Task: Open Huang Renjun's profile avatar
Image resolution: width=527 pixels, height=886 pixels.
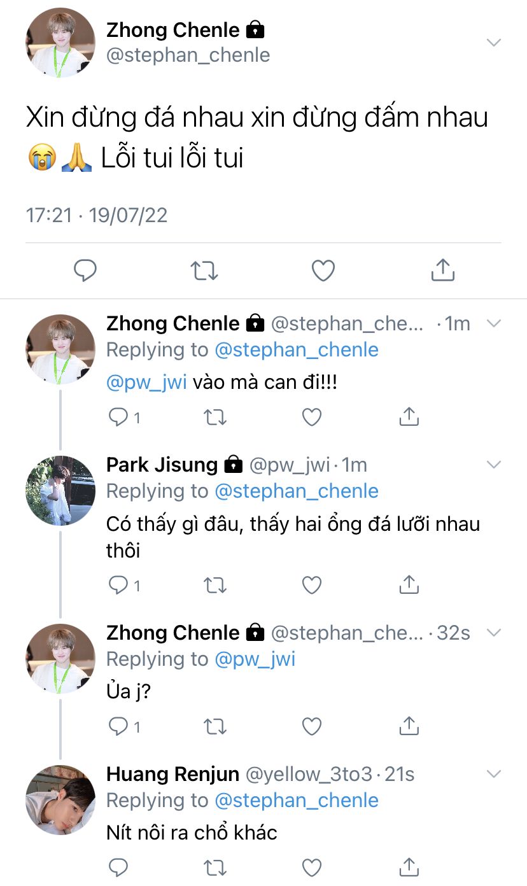Action: click(x=60, y=800)
